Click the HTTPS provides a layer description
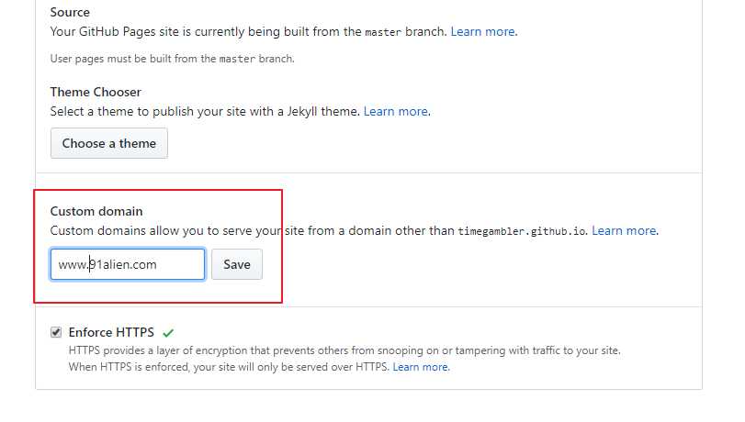The width and height of the screenshot is (745, 422). pos(344,350)
